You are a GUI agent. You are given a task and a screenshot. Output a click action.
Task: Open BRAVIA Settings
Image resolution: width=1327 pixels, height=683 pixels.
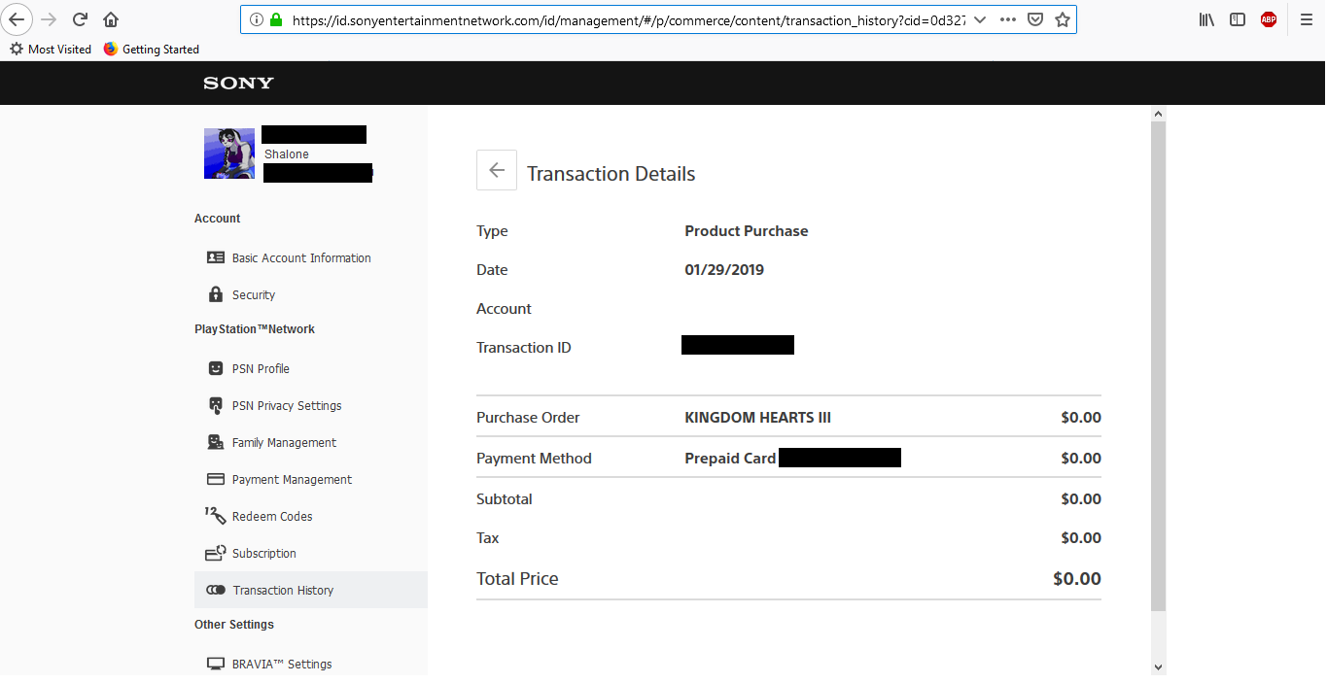tap(282, 665)
